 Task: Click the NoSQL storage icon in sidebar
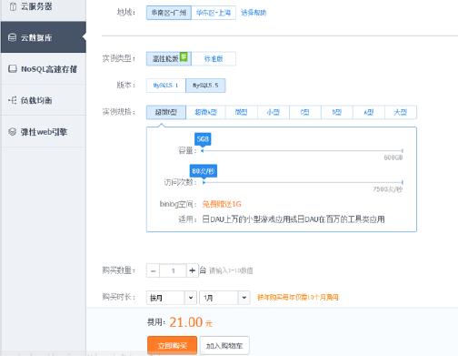13,69
